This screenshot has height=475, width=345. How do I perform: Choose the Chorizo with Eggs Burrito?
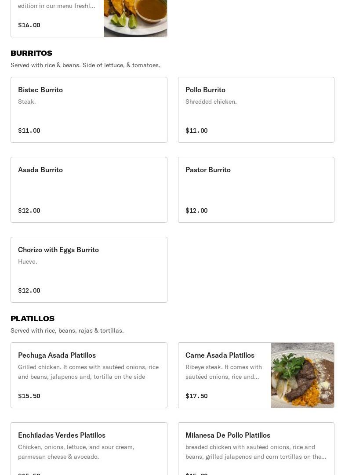(x=89, y=270)
